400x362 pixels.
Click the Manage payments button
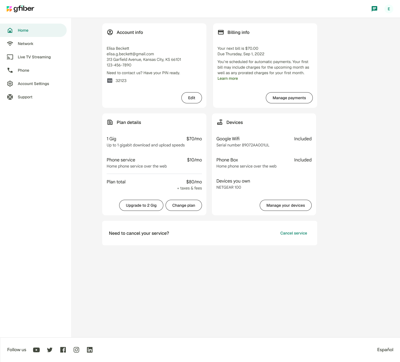(289, 98)
